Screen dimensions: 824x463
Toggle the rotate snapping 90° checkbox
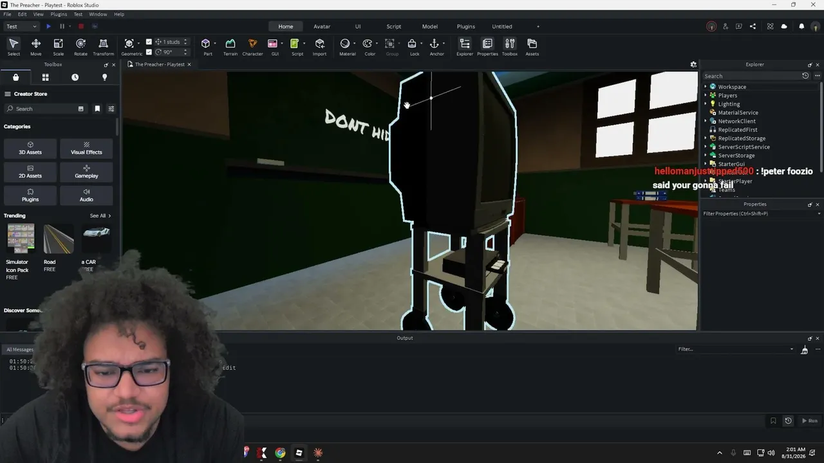(x=149, y=52)
